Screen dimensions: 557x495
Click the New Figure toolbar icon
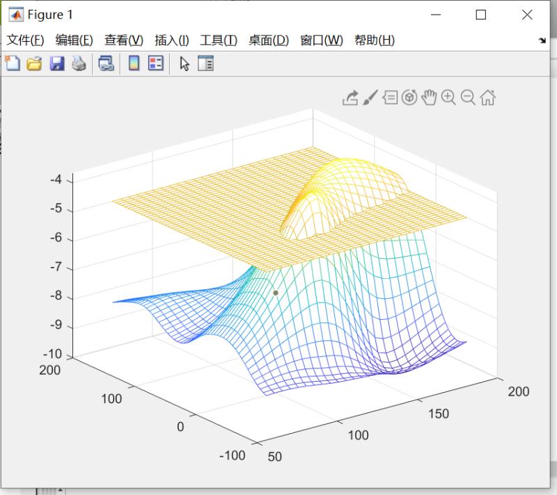tap(13, 64)
